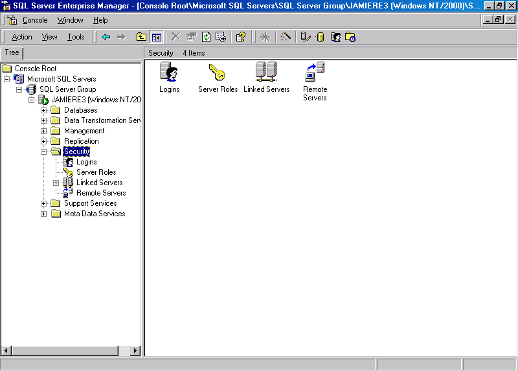Expand the Replication folder

tap(43, 141)
